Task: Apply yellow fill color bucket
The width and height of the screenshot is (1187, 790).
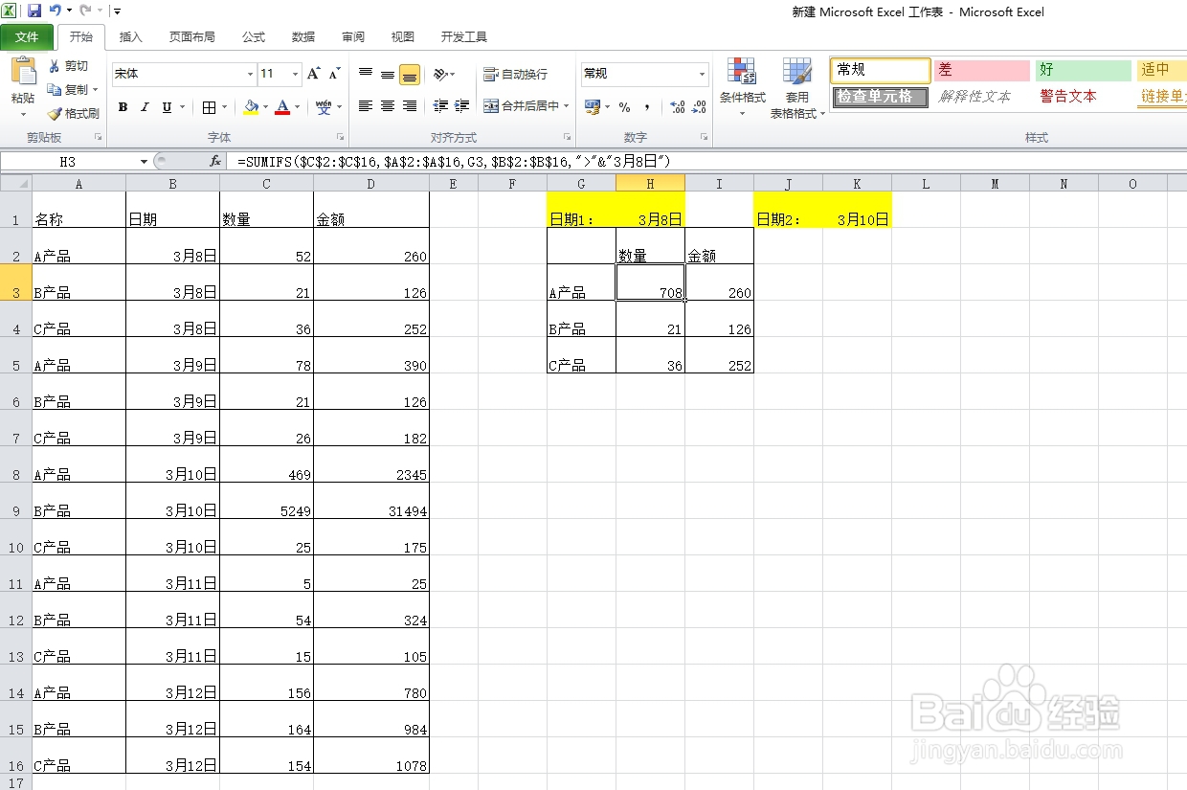Action: 251,107
